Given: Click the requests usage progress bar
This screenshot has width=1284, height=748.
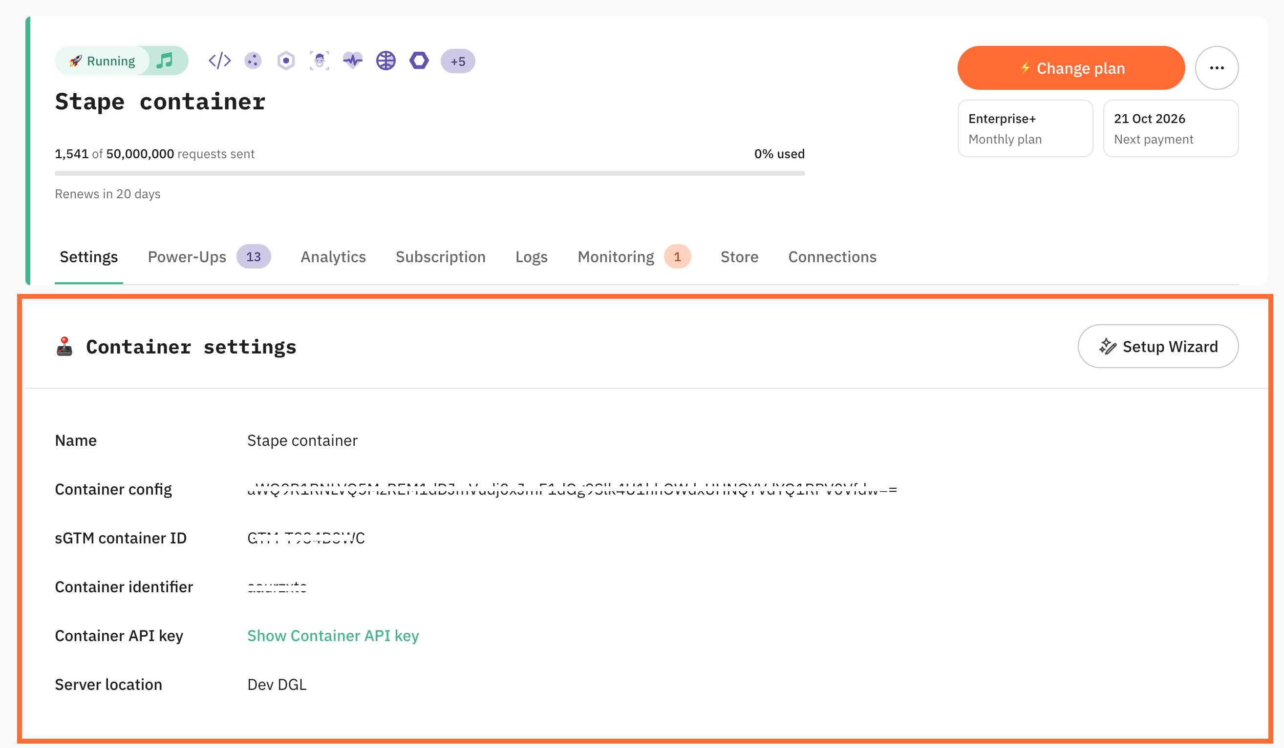Looking at the screenshot, I should [x=429, y=173].
